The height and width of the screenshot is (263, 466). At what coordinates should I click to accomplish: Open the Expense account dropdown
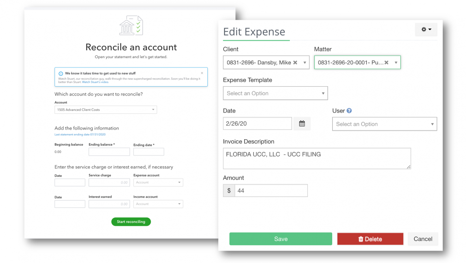[x=158, y=183]
